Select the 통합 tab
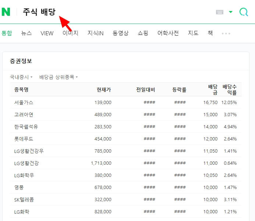This screenshot has height=221, width=255. (x=7, y=33)
